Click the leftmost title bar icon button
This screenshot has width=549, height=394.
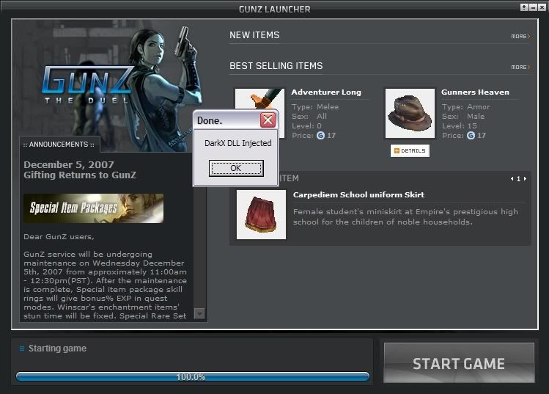[524, 7]
